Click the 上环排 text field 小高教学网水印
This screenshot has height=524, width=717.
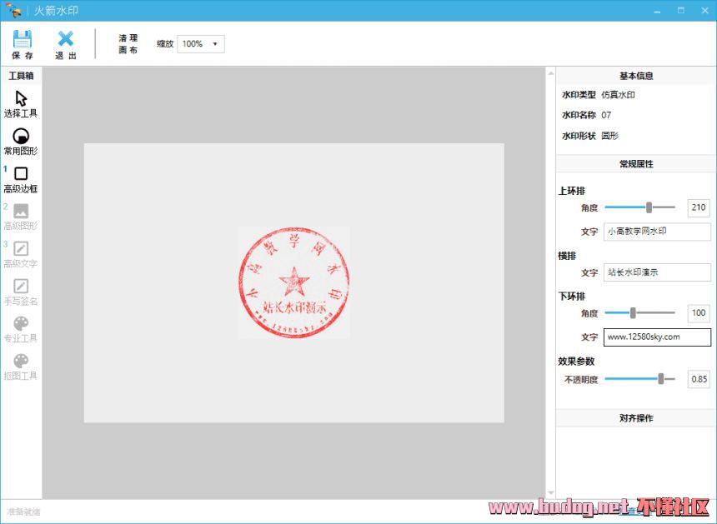click(657, 232)
